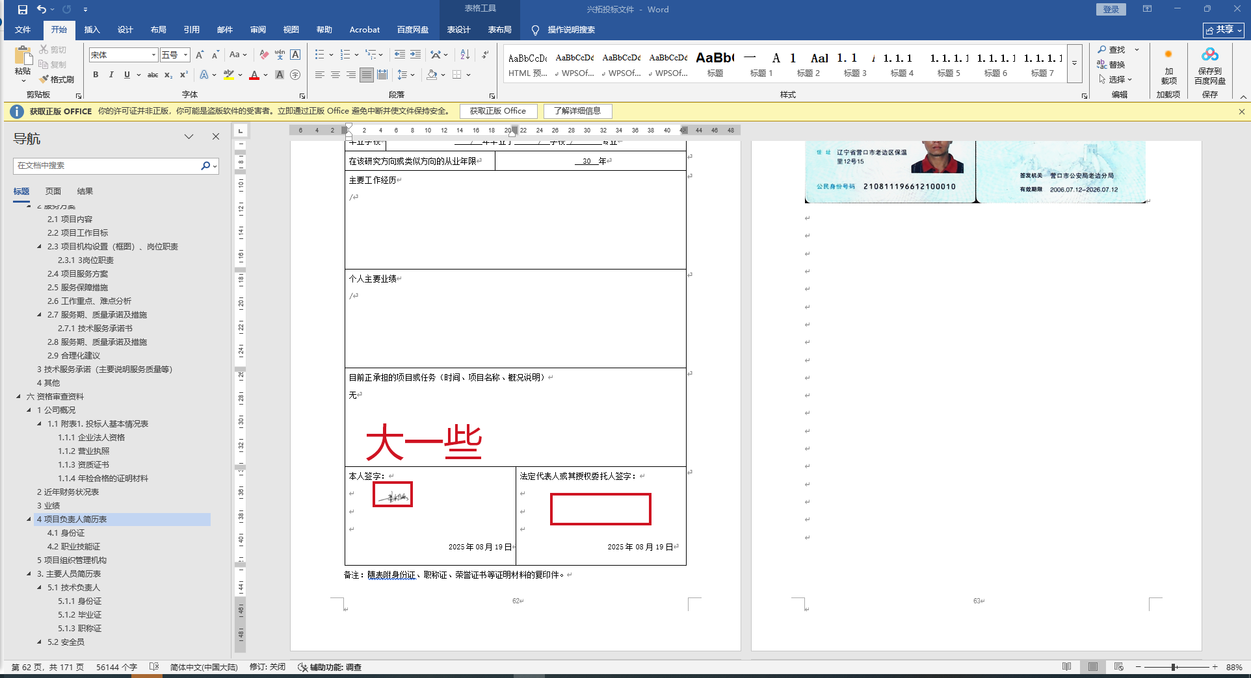Open the 文件 menu

[x=23, y=30]
